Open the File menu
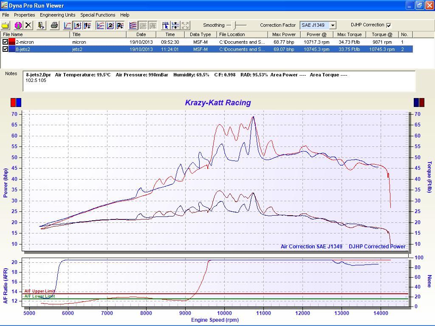435x326 pixels. (6, 15)
